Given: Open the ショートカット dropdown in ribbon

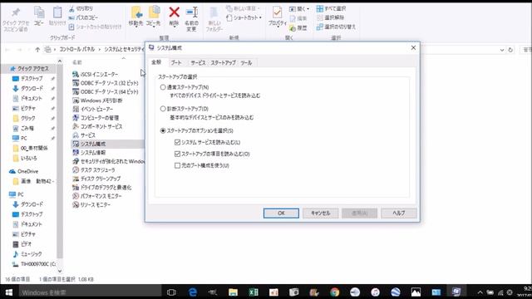Looking at the screenshot, I should tap(260, 17).
